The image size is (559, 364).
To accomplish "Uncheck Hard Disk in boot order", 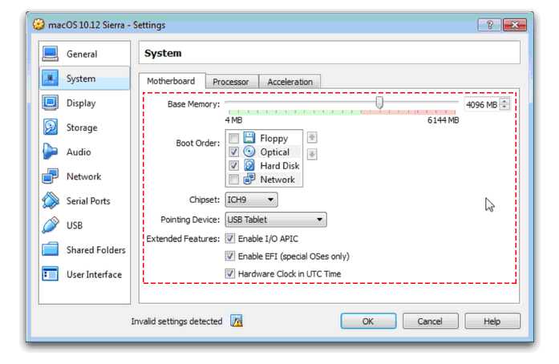I will pos(234,165).
